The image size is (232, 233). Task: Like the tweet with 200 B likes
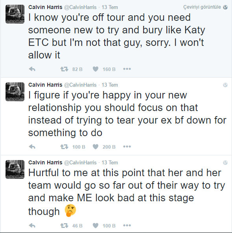(96, 147)
